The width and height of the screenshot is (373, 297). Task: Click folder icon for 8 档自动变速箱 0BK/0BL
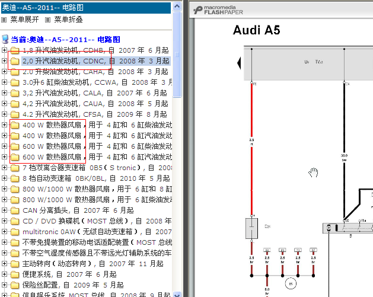click(x=15, y=178)
